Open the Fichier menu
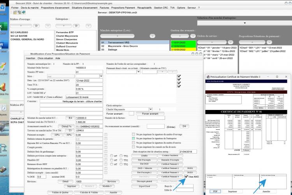The width and height of the screenshot is (292, 195). click(x=15, y=8)
